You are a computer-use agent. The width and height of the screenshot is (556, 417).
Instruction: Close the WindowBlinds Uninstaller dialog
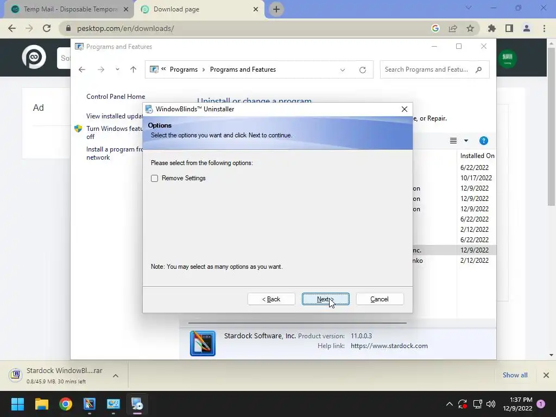[404, 109]
